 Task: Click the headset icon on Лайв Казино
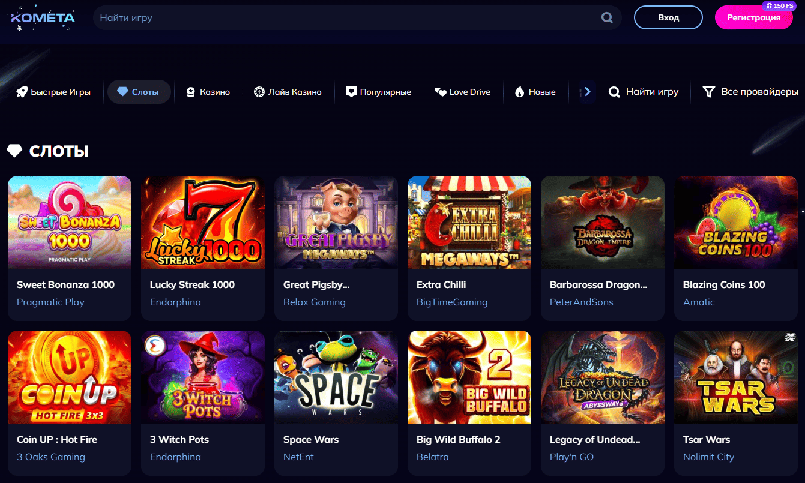[x=259, y=91]
